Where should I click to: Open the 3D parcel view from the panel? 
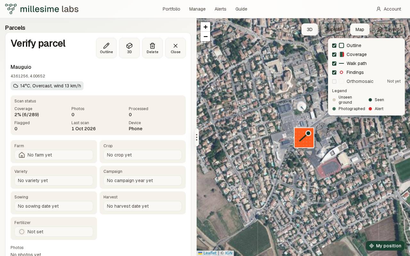(129, 48)
